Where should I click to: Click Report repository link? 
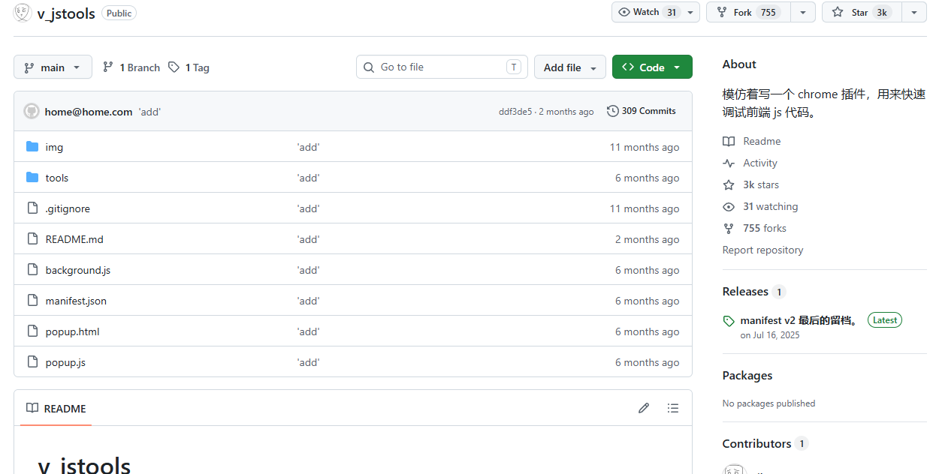pyautogui.click(x=762, y=250)
